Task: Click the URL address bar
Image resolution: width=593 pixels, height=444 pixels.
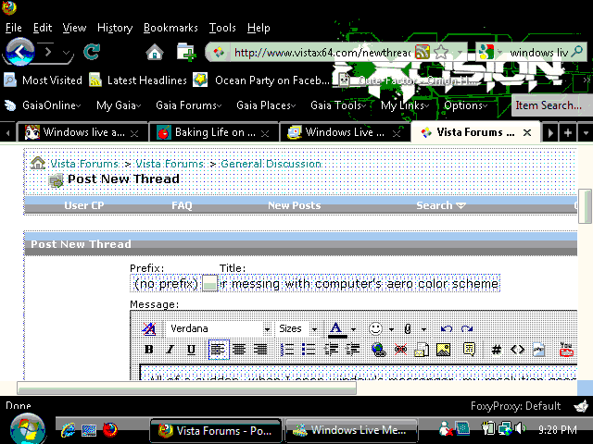Action: click(322, 52)
